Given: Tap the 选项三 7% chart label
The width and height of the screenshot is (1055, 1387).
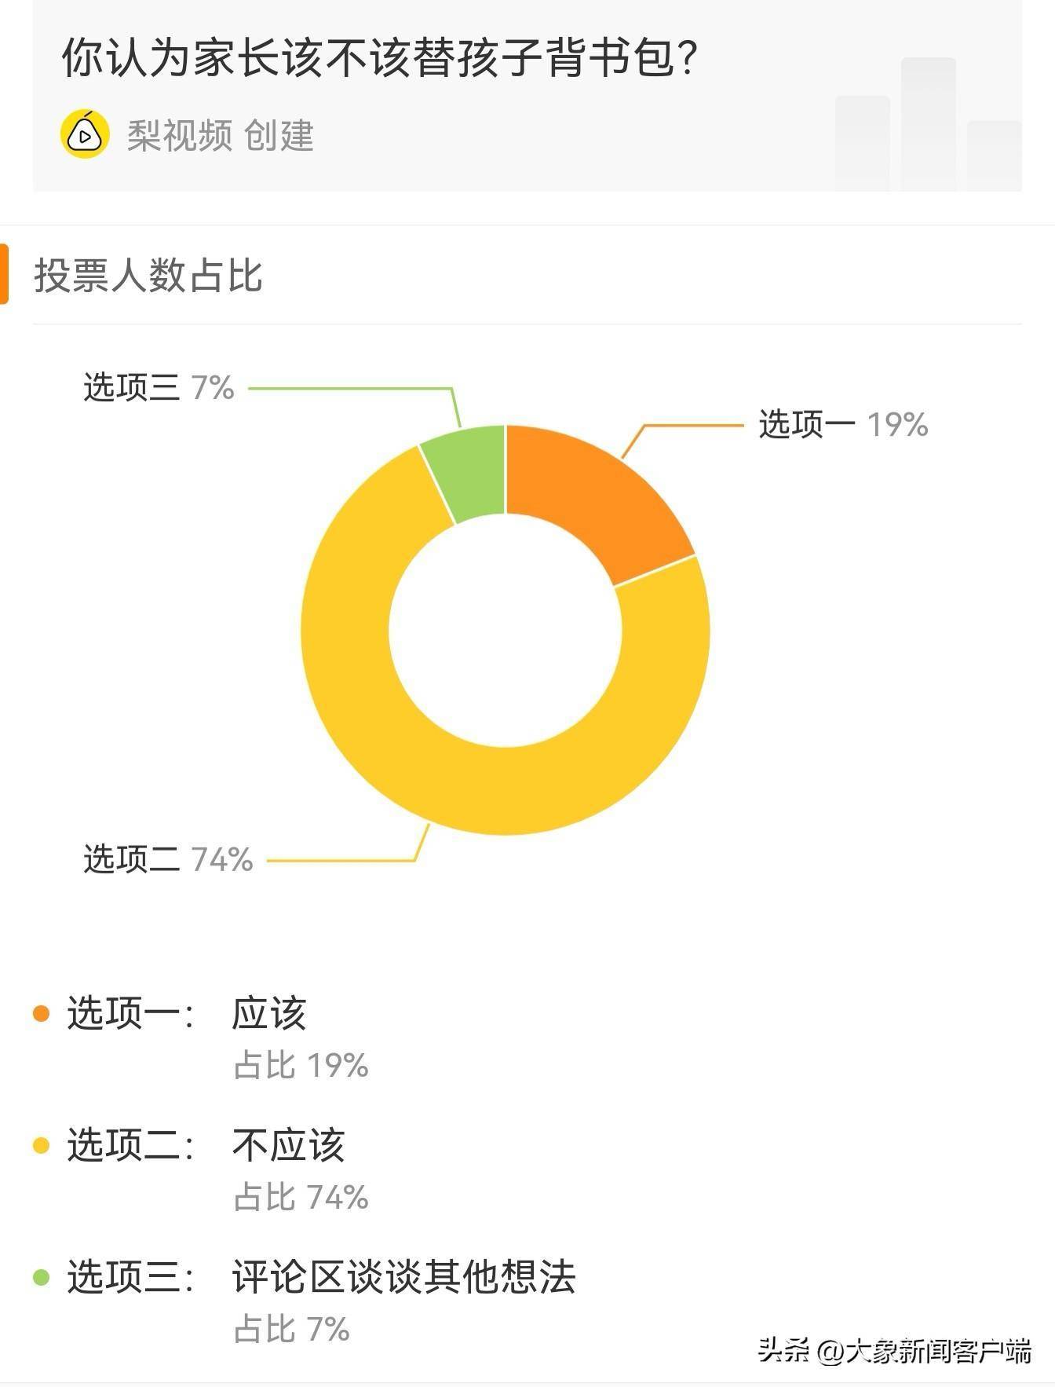Looking at the screenshot, I should pyautogui.click(x=159, y=387).
